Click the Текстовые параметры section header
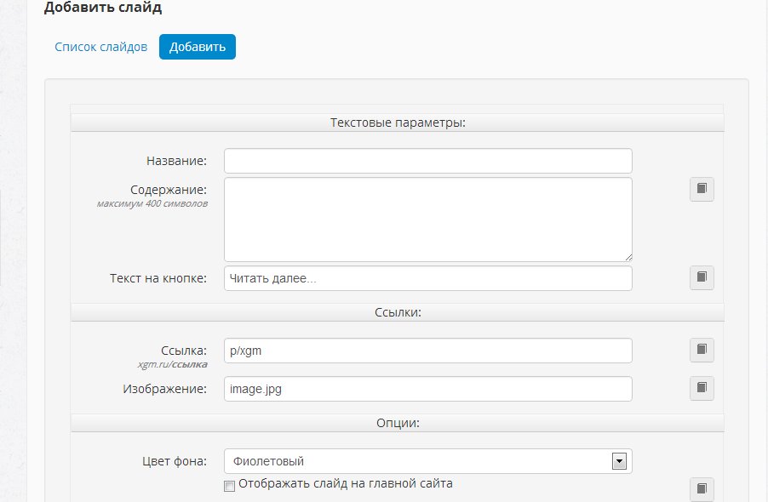The height and width of the screenshot is (502, 768). click(398, 123)
